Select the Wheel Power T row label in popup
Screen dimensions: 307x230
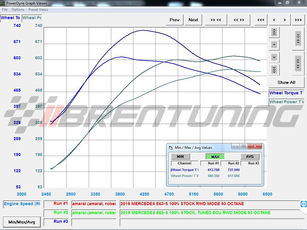click(185, 176)
